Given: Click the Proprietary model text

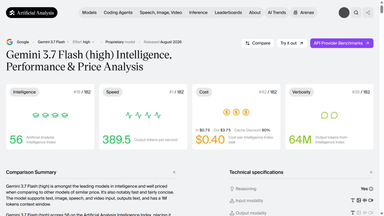Looking at the screenshot, I should [120, 42].
